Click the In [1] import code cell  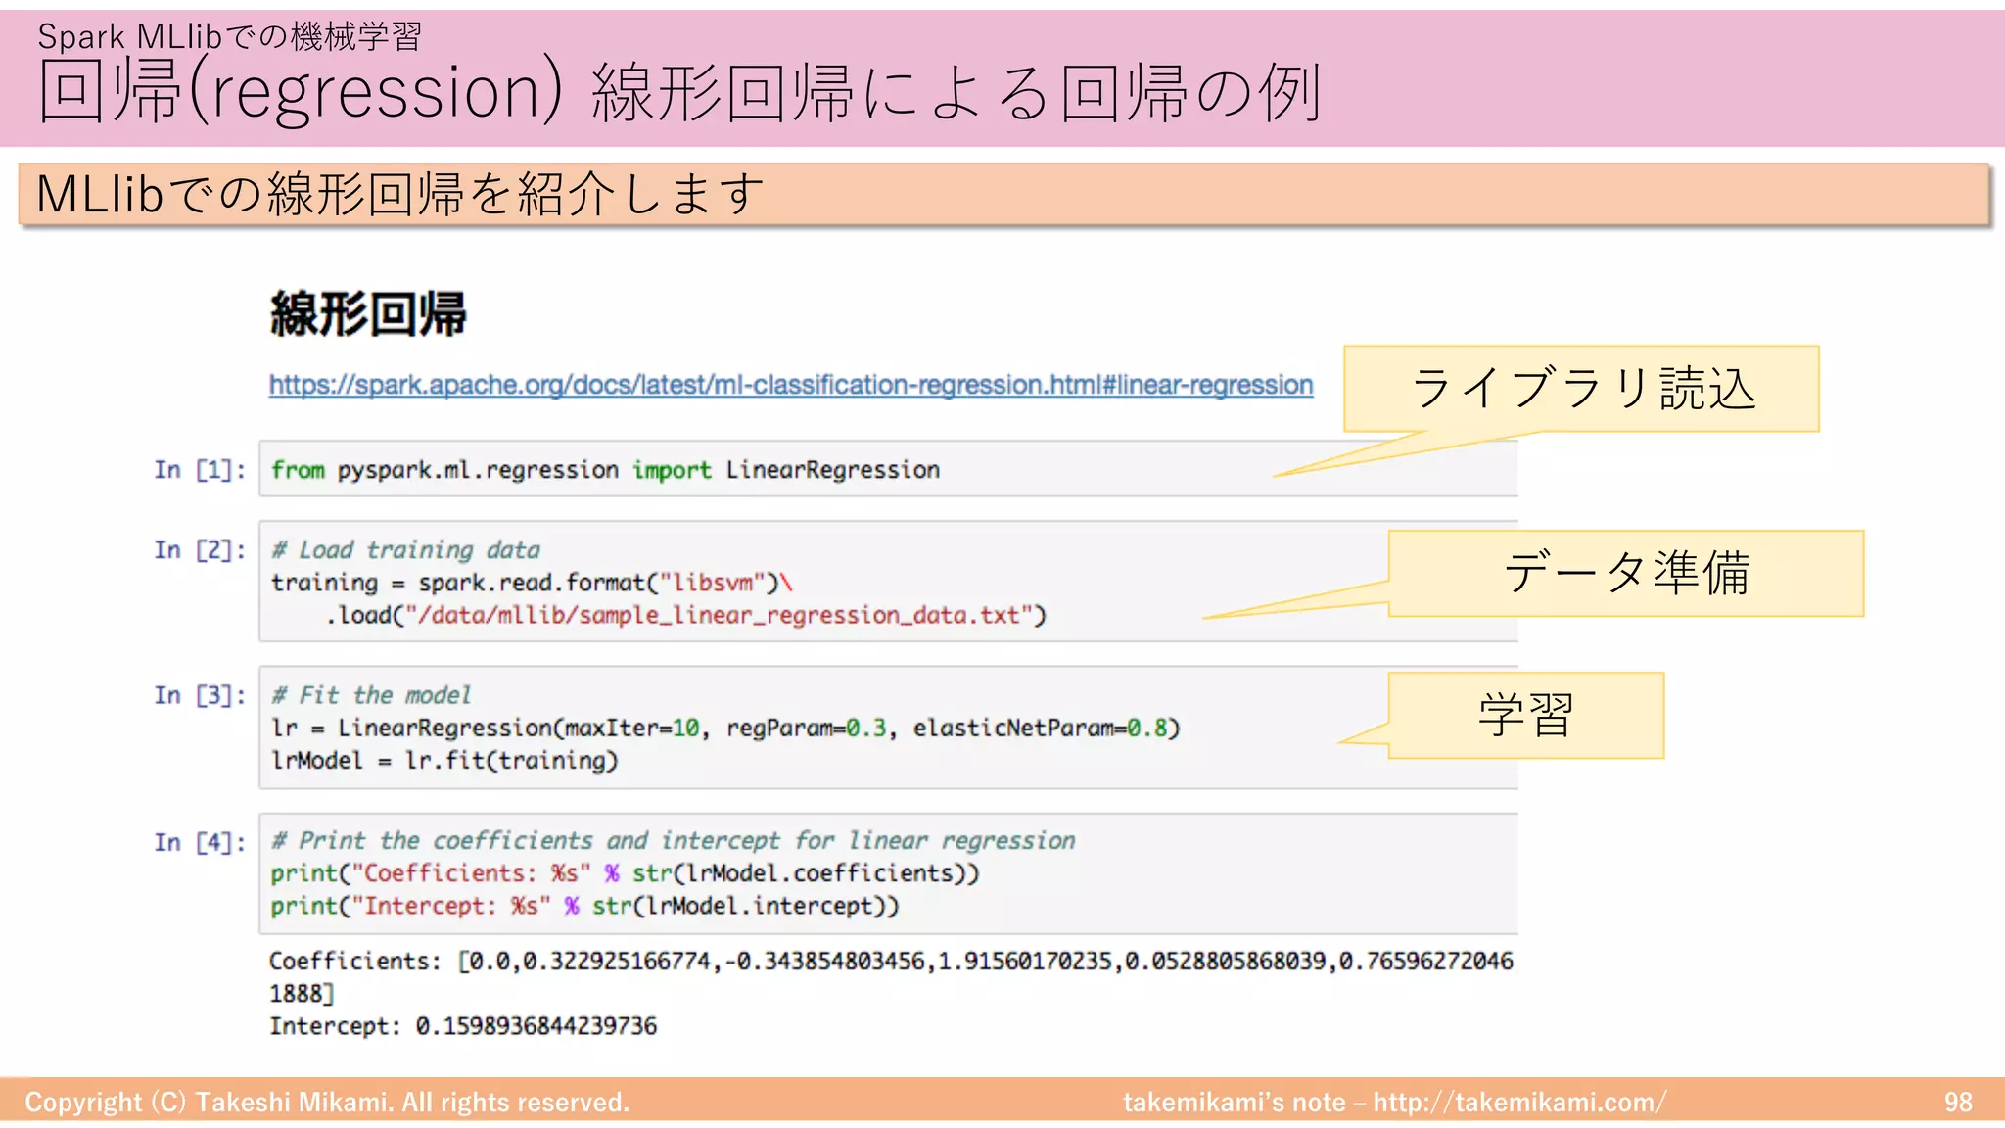[x=888, y=469]
